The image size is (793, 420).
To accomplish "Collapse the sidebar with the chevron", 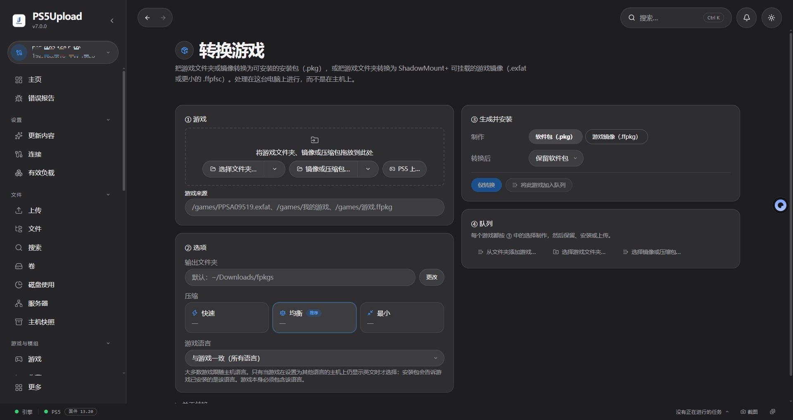I will coord(112,21).
